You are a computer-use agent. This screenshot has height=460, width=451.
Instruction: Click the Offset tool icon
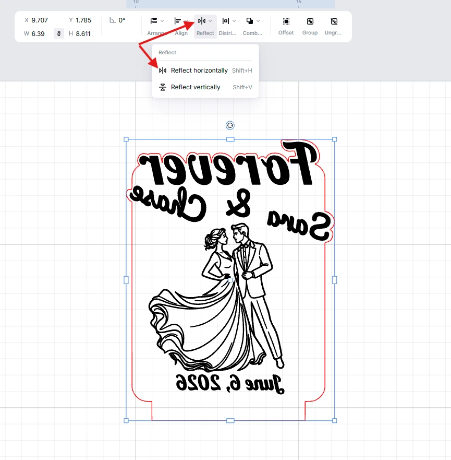[286, 21]
